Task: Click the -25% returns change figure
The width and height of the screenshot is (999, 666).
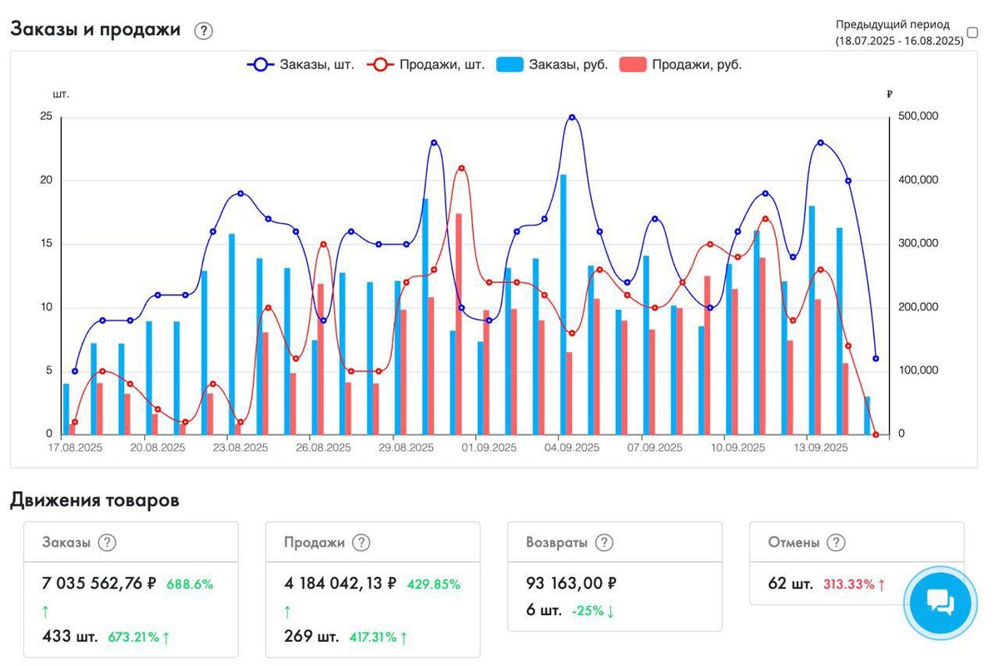Action: click(587, 611)
